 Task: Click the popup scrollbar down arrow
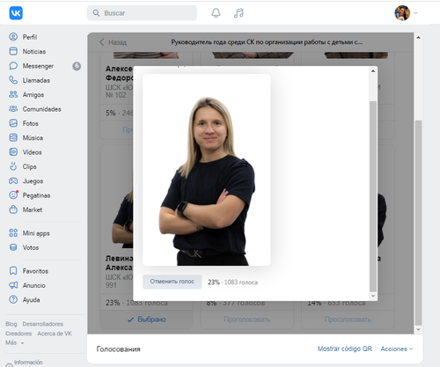[x=373, y=296]
